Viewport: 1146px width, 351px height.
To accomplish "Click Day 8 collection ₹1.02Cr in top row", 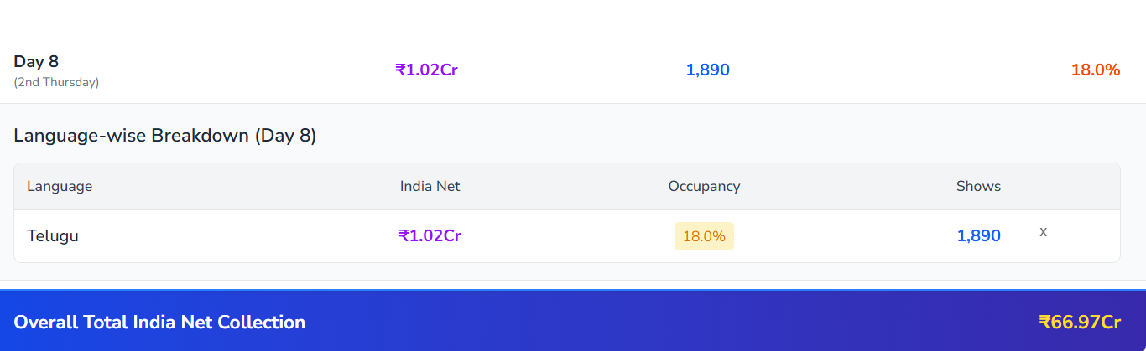I will click(426, 70).
